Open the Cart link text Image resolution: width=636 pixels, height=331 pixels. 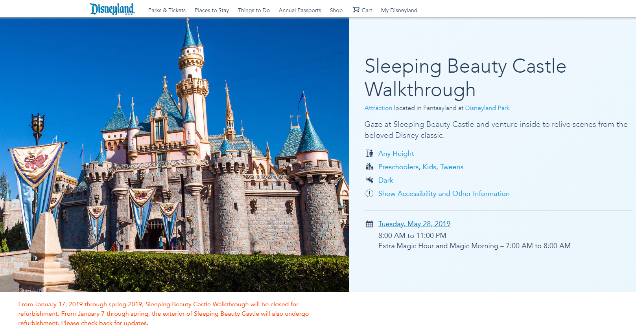[367, 10]
